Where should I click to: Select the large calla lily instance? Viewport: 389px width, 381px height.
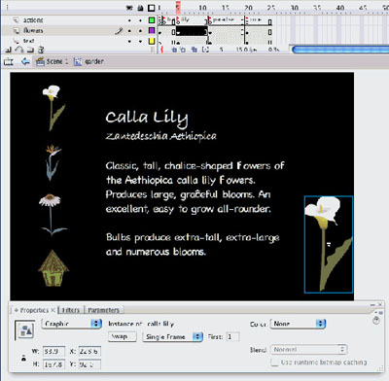tap(329, 244)
